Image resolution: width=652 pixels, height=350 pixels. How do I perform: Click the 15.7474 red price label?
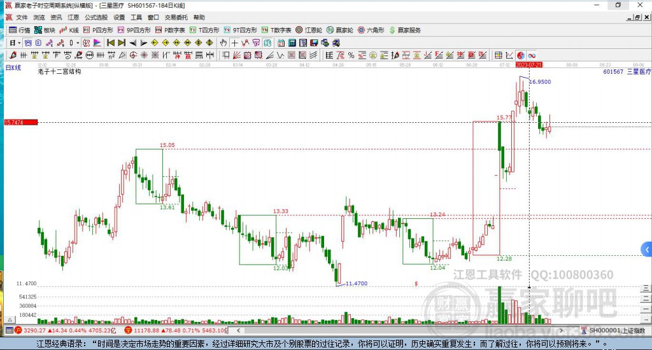point(21,122)
